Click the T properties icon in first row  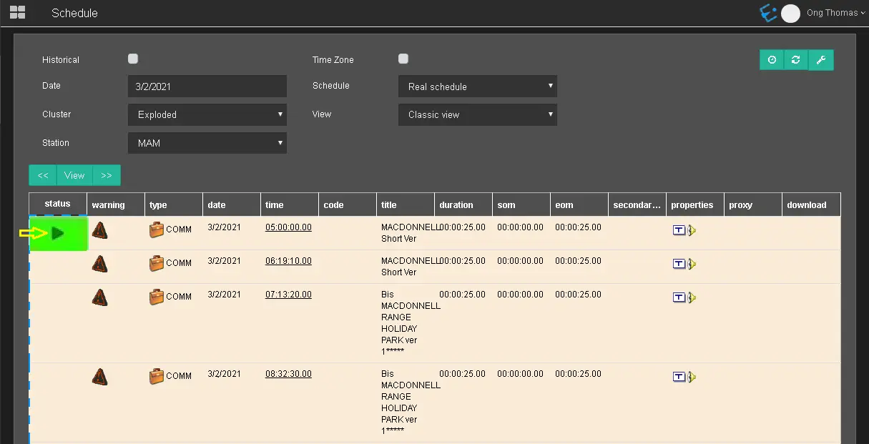[x=679, y=230]
